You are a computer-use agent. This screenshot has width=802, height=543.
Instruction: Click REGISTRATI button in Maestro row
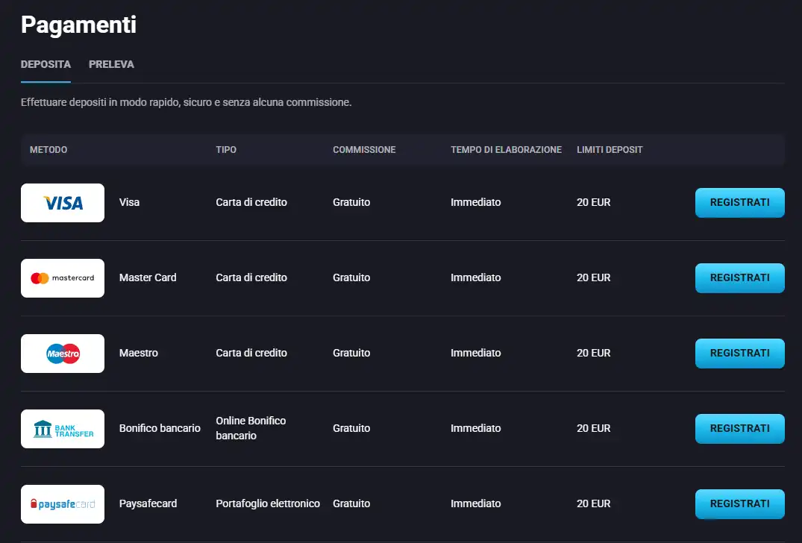tap(739, 353)
